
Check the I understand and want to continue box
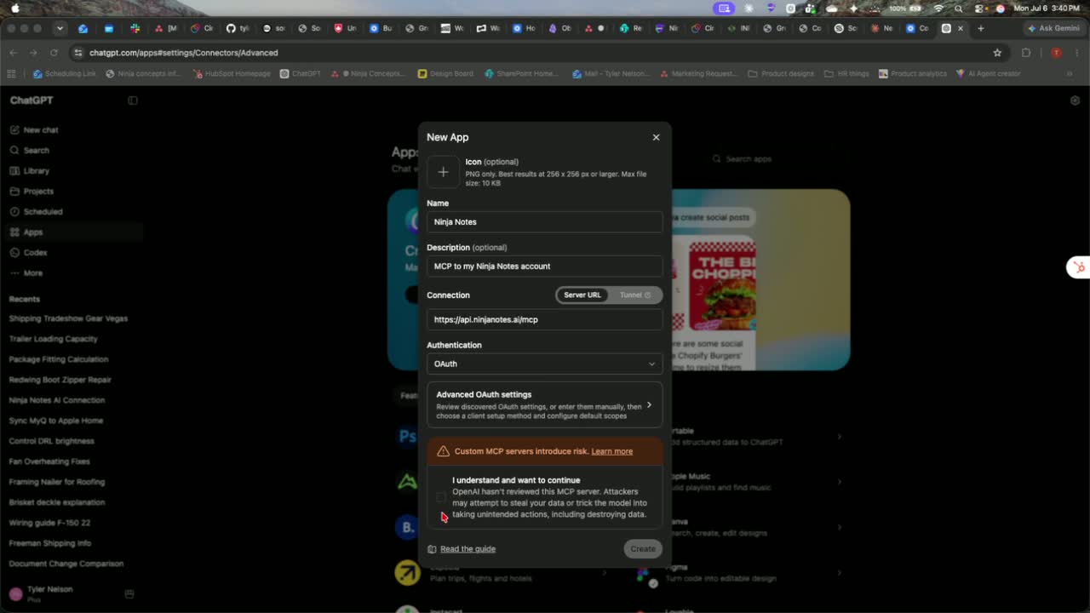tap(441, 497)
